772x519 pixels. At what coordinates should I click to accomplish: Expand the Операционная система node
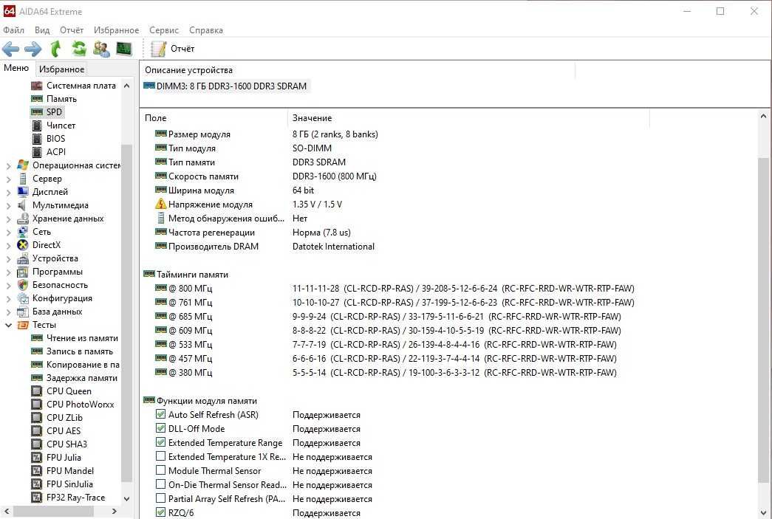8,166
